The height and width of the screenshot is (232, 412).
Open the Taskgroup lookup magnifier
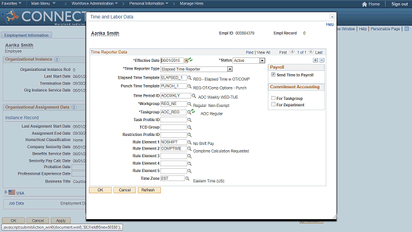[x=189, y=112]
